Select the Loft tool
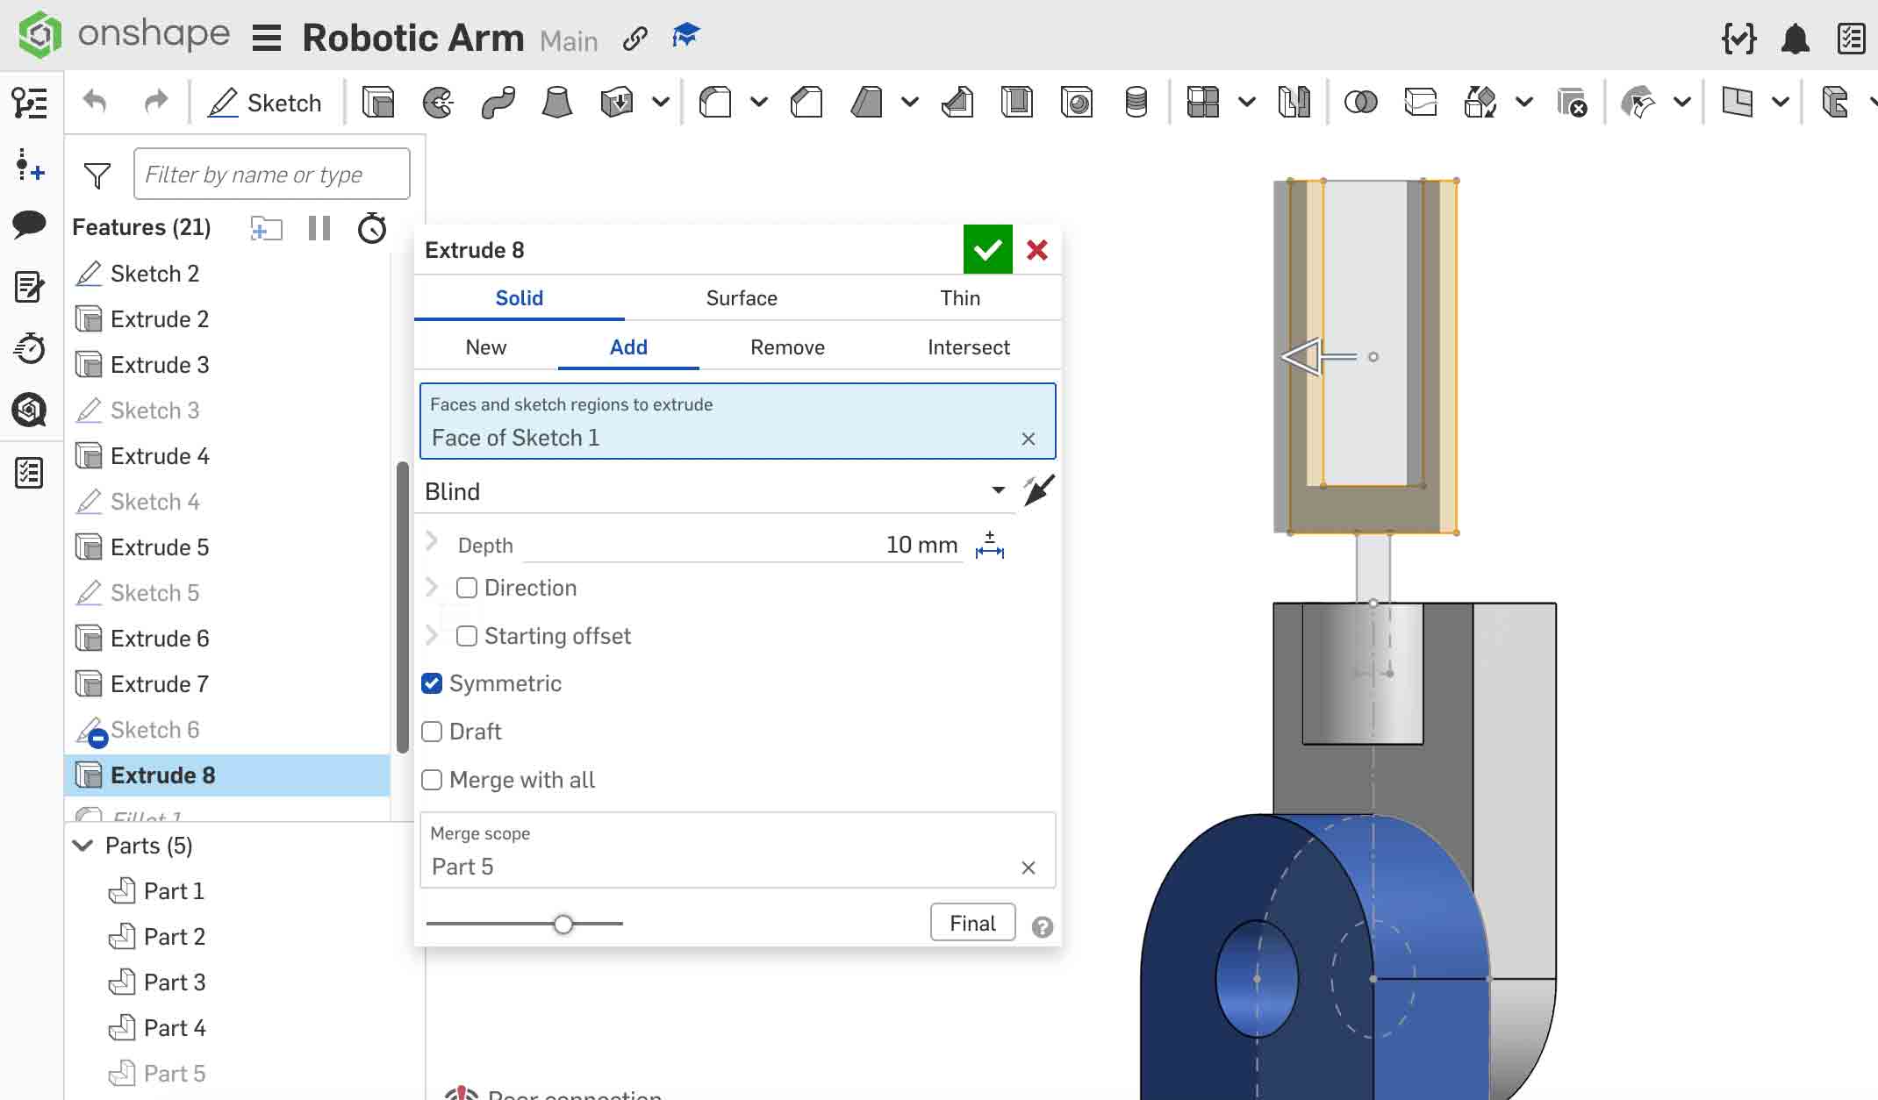Screen dimensions: 1878x1100 [555, 102]
